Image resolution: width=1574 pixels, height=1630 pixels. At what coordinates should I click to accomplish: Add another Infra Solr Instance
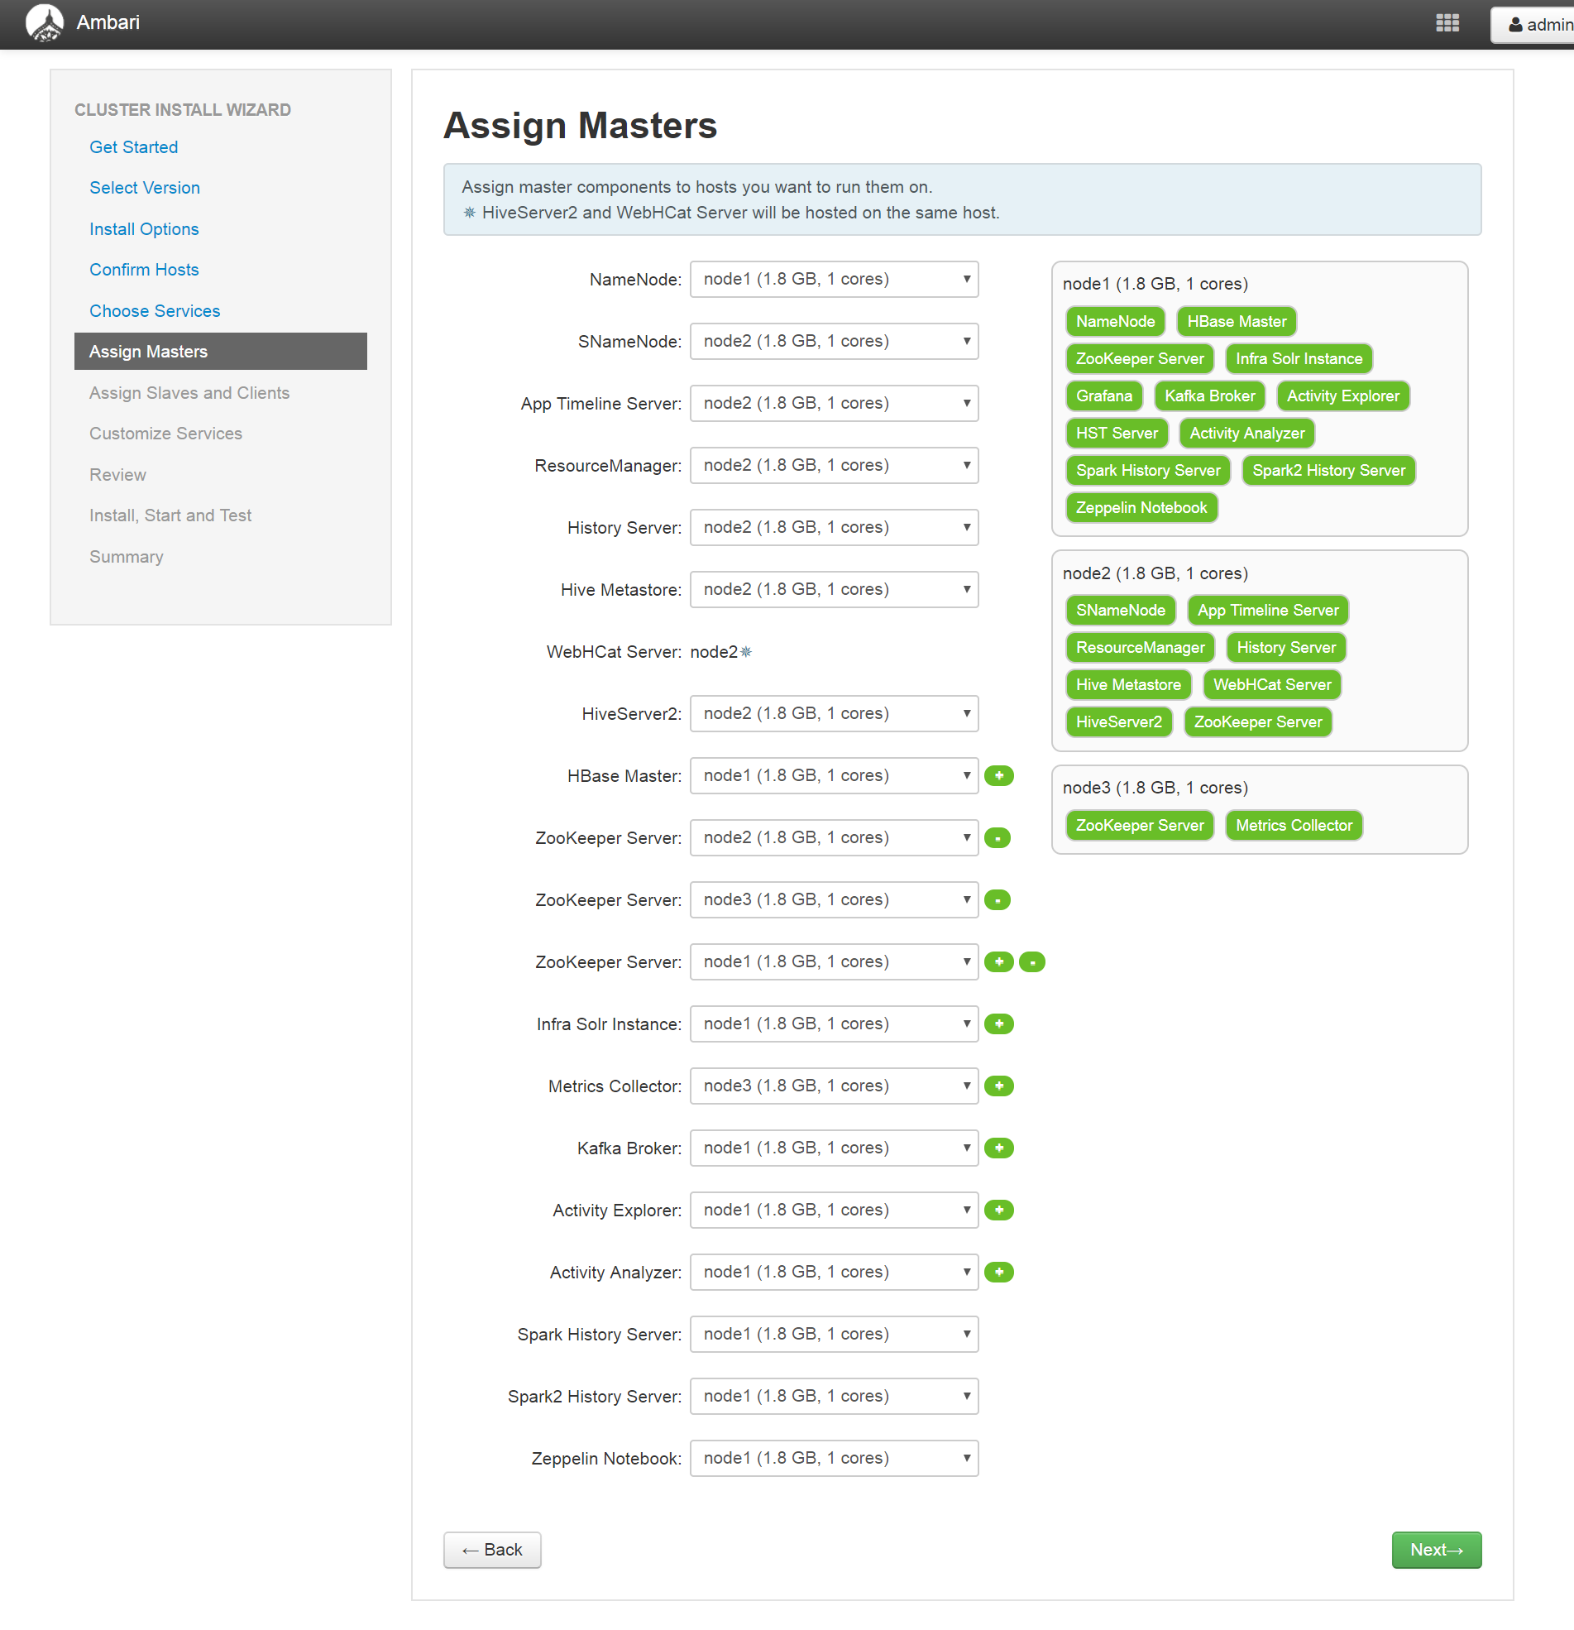tap(998, 1024)
